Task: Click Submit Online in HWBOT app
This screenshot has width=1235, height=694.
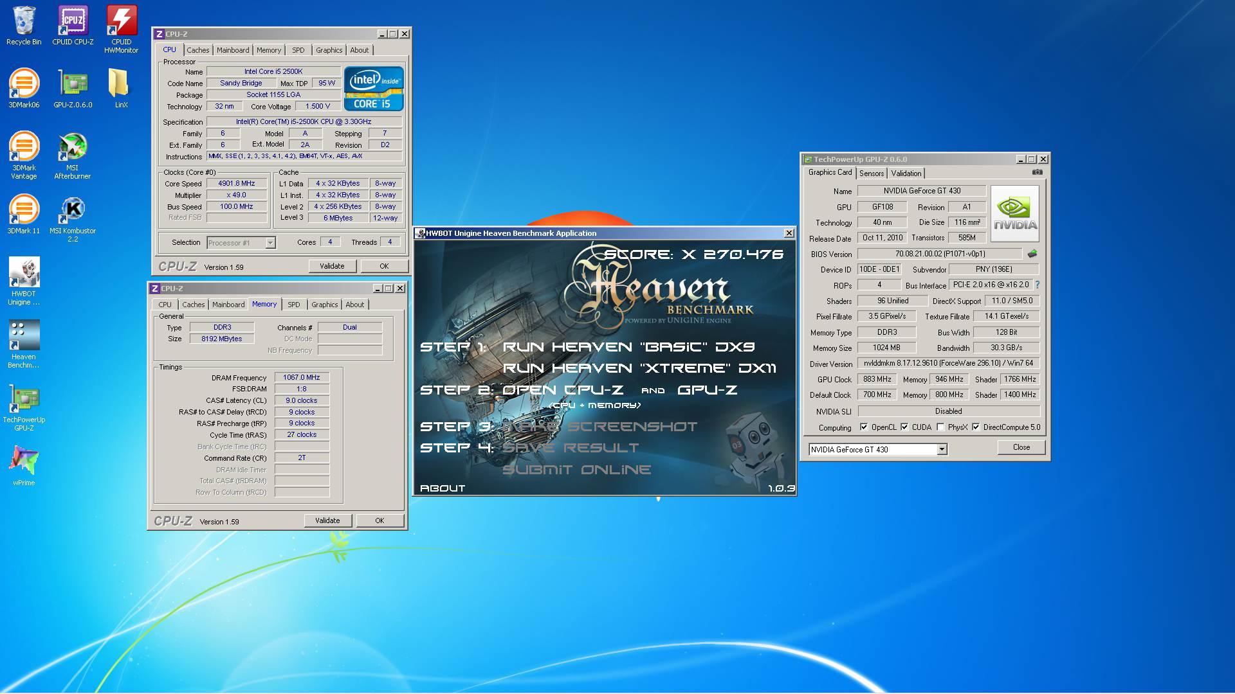Action: [577, 470]
